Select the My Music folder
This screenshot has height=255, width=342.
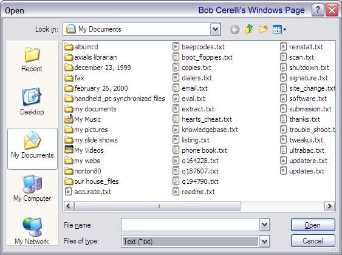[83, 119]
